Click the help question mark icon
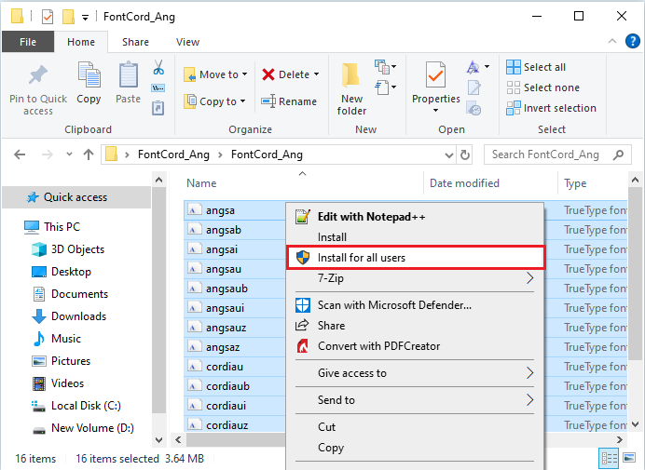This screenshot has width=645, height=470. (633, 42)
